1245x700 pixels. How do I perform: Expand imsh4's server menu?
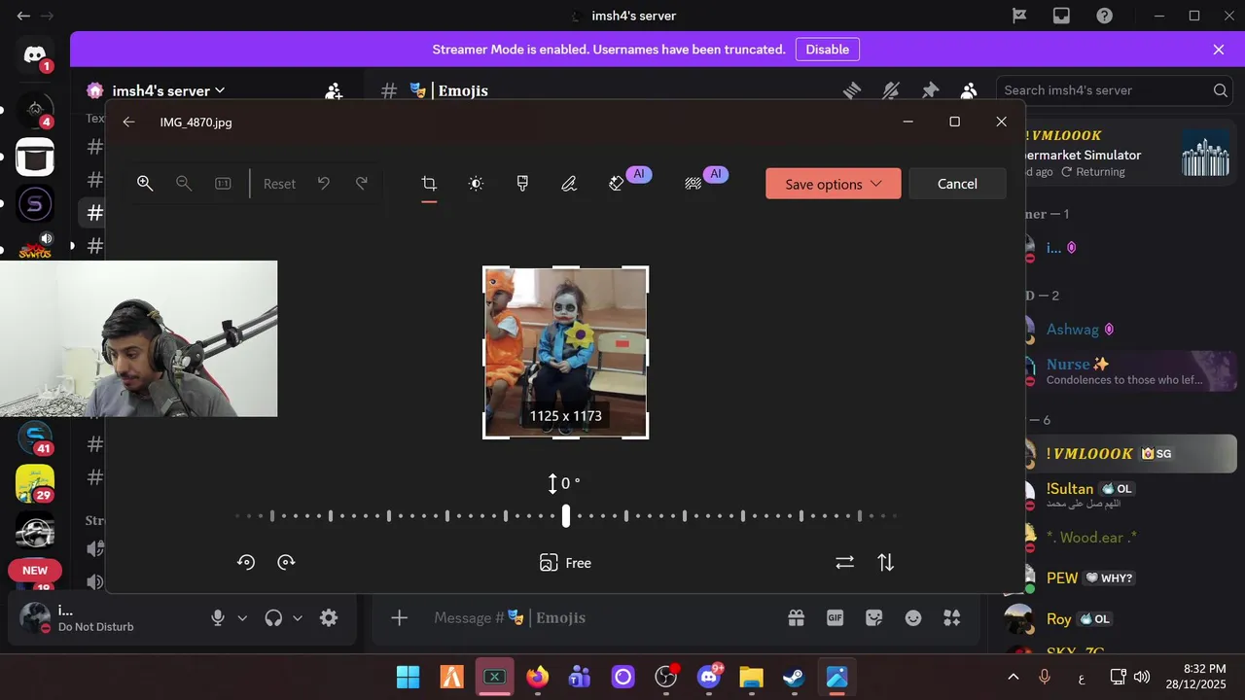click(169, 90)
